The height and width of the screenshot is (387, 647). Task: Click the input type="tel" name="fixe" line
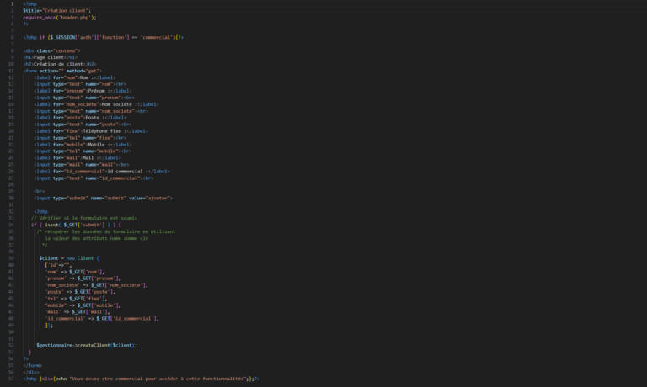click(x=80, y=138)
